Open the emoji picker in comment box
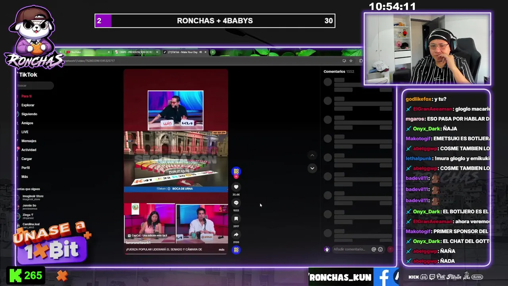The height and width of the screenshot is (286, 508). pos(380,249)
